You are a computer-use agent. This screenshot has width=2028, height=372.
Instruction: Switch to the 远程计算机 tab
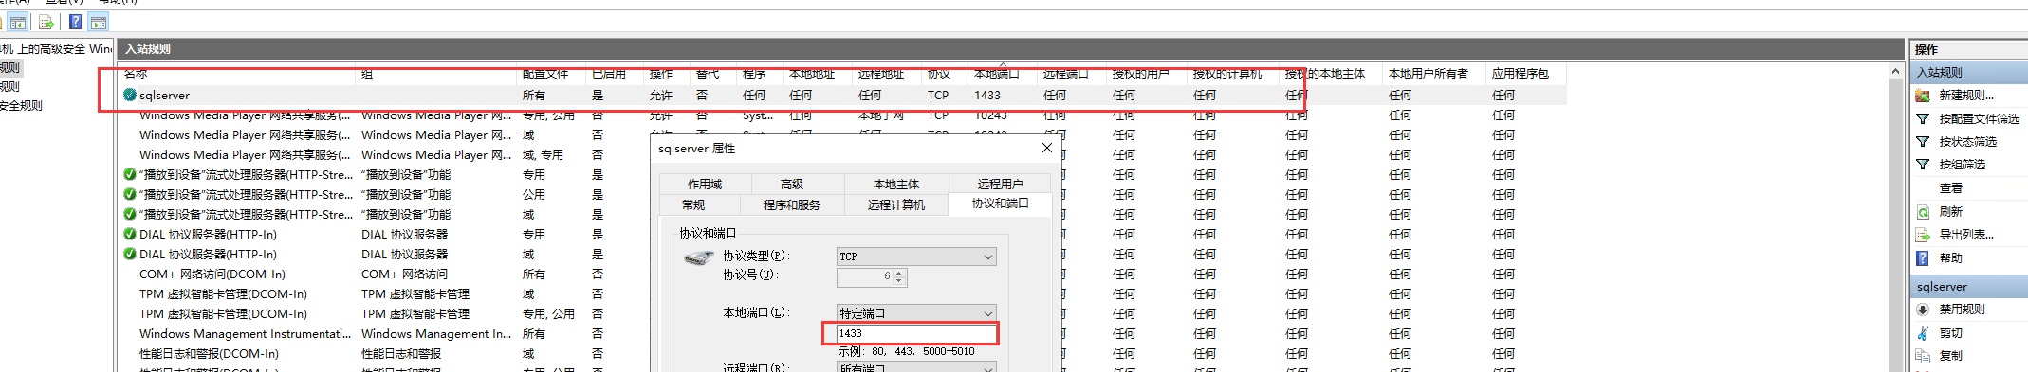(x=896, y=204)
